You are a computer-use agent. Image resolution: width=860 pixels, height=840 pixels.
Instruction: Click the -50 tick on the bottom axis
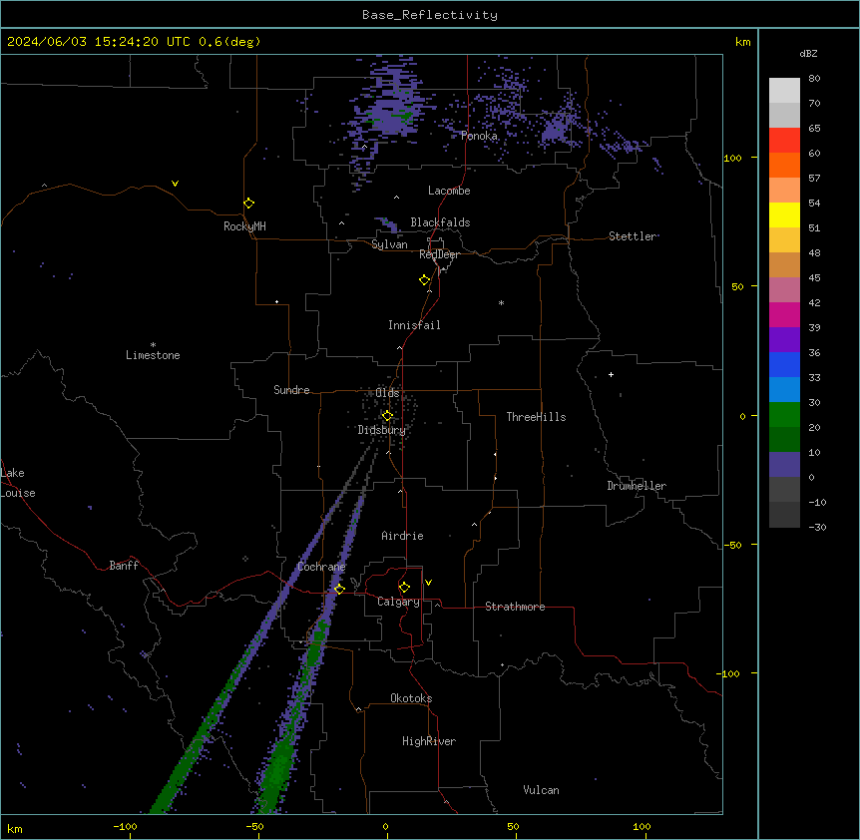point(254,827)
